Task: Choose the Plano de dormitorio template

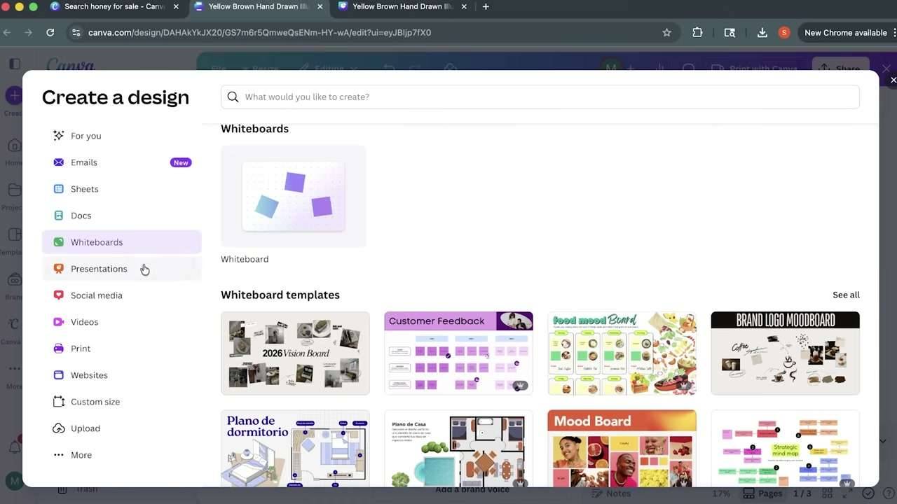Action: point(295,448)
